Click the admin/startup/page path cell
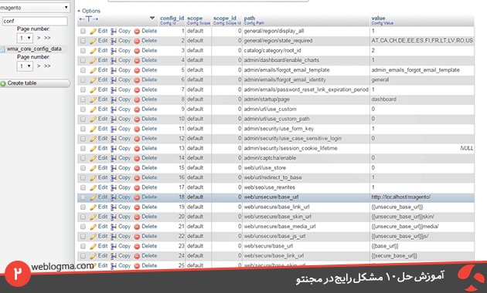Viewport: 487px width, 293px height. [x=267, y=99]
